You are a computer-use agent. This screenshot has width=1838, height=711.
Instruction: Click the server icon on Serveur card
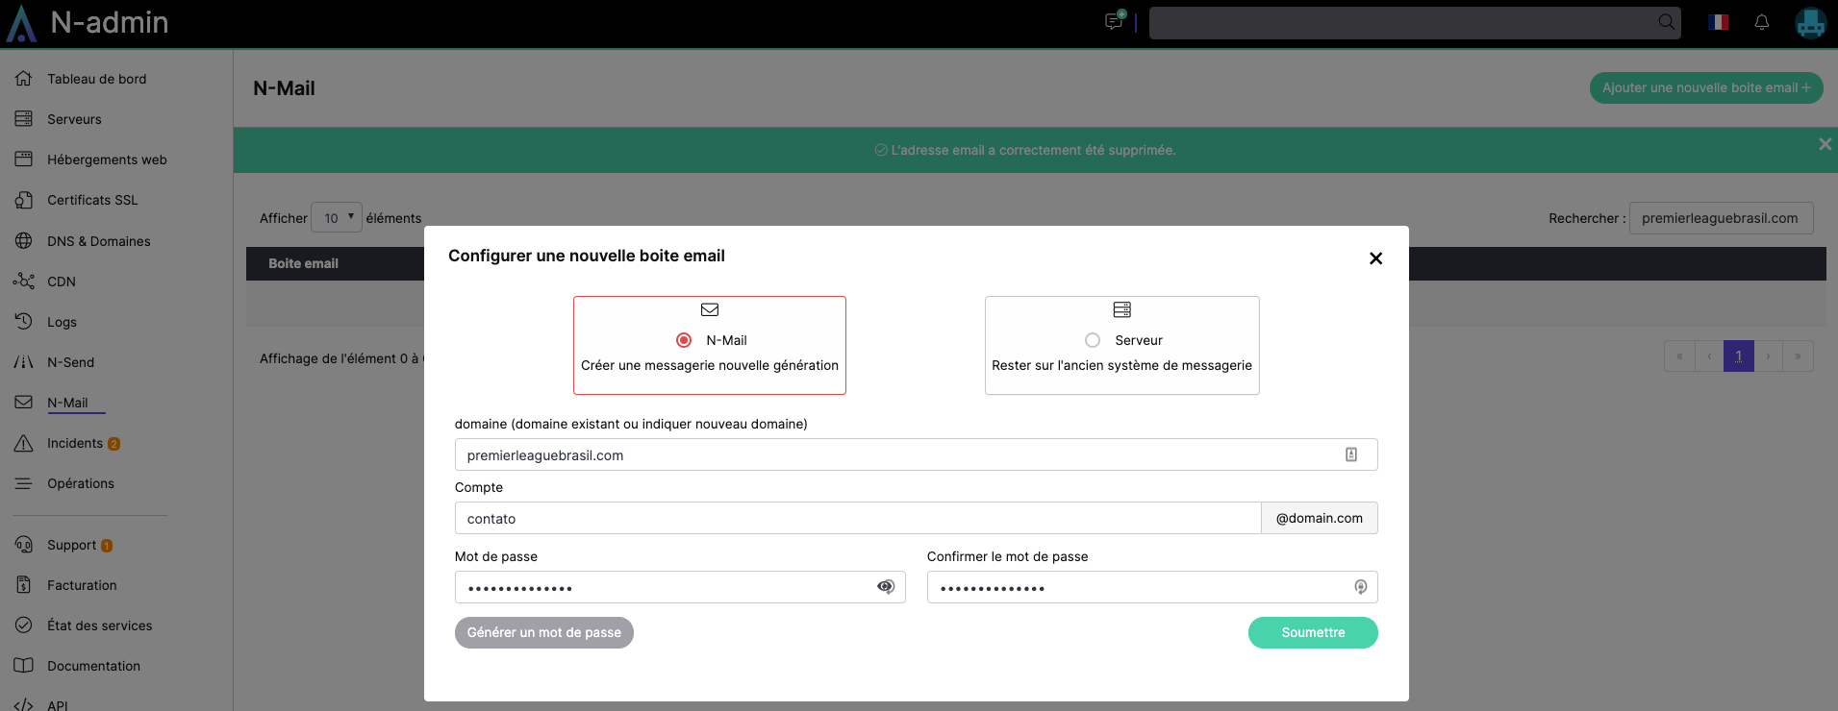[x=1121, y=309]
